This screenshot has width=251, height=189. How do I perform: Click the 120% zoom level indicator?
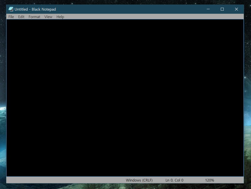pyautogui.click(x=209, y=180)
